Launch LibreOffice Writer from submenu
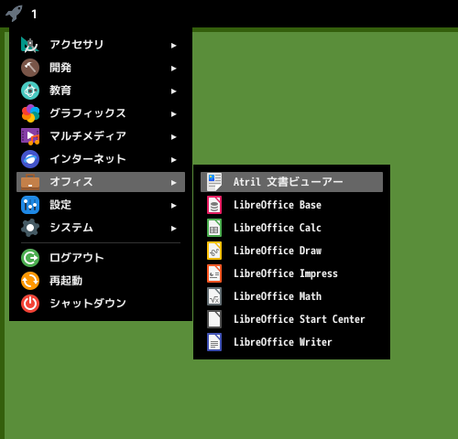The width and height of the screenshot is (458, 439). click(x=291, y=342)
